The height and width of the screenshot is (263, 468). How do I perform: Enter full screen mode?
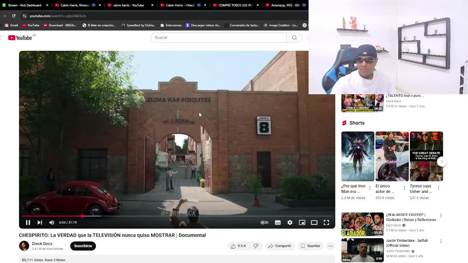click(x=327, y=222)
